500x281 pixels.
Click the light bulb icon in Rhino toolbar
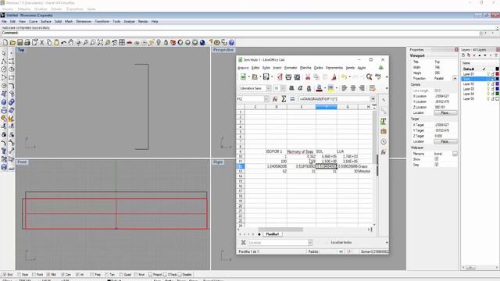(x=159, y=42)
